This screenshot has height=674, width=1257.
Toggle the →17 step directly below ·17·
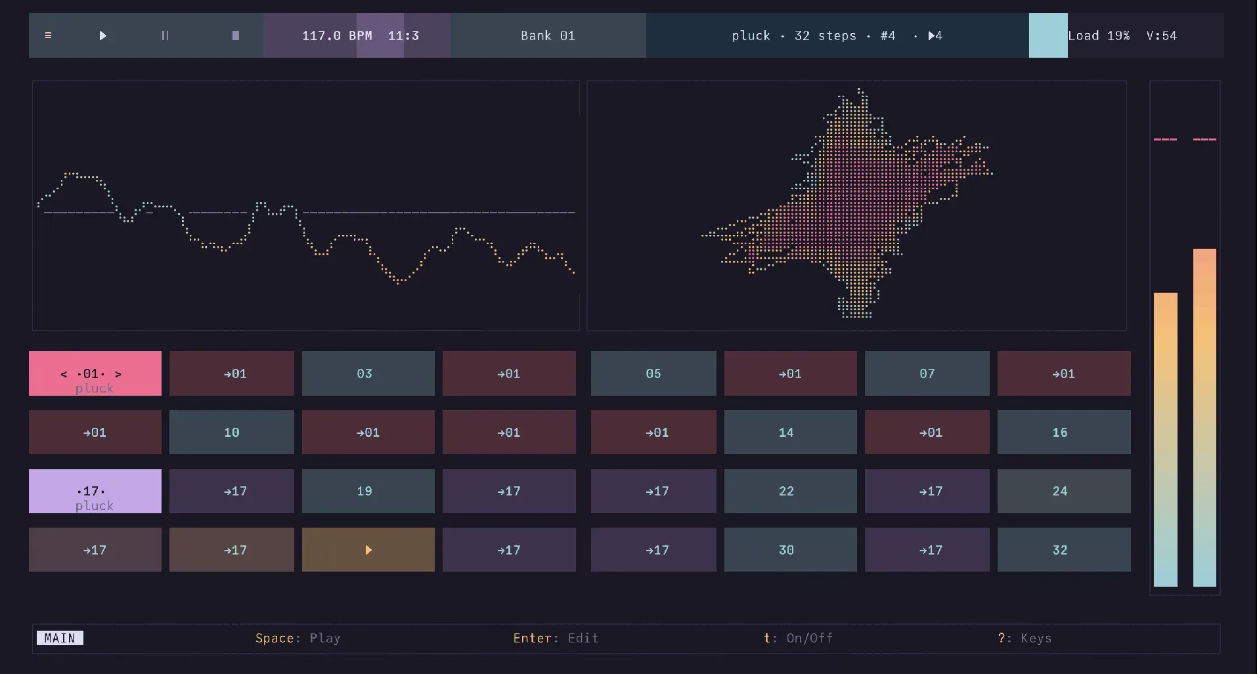tap(95, 550)
